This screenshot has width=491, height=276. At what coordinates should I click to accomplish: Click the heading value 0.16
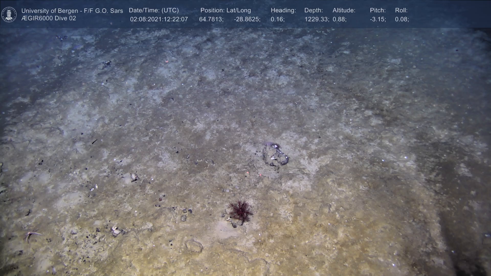[277, 19]
